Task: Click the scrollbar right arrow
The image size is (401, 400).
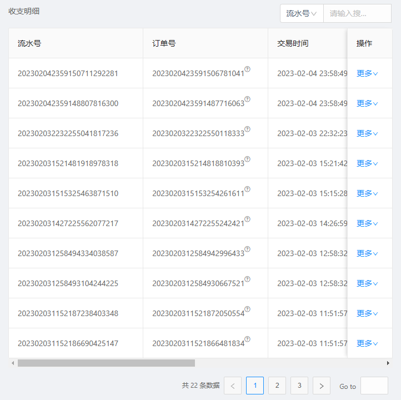Action: point(388,363)
